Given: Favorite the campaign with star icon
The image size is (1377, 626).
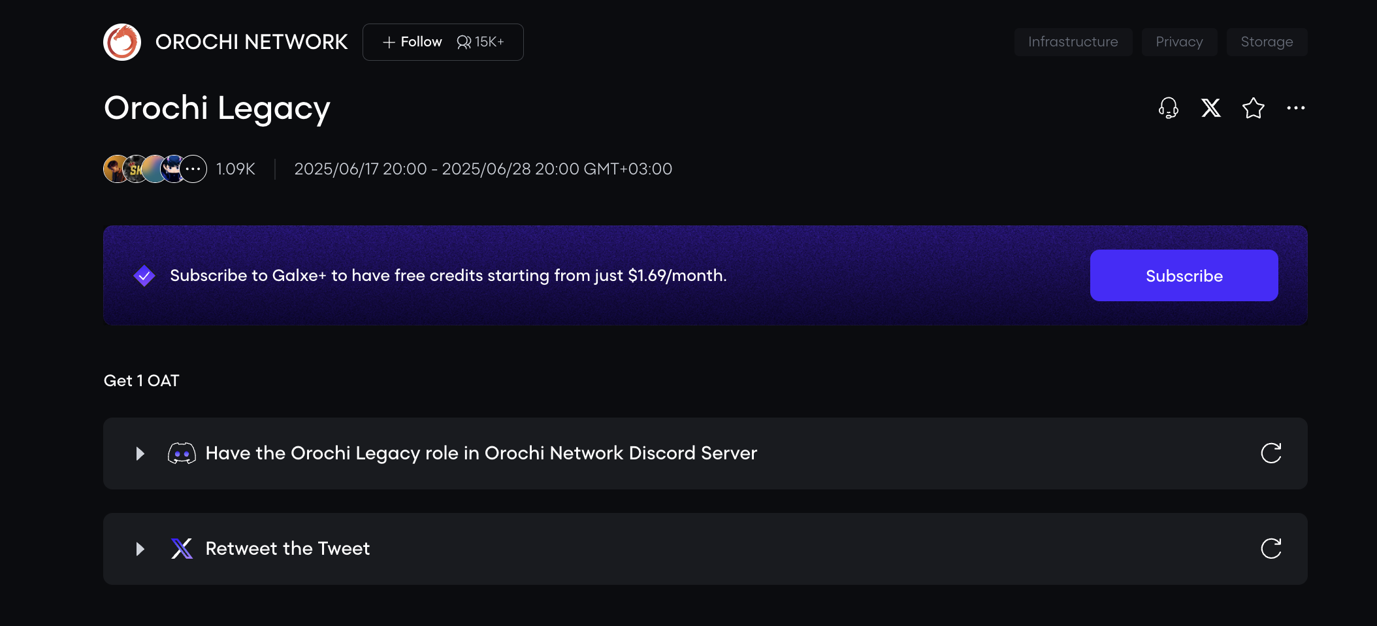Looking at the screenshot, I should coord(1254,108).
